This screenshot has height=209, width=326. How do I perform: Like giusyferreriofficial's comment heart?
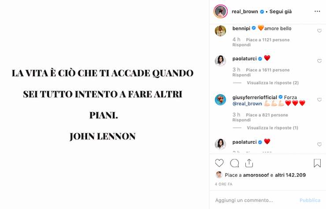[319, 100]
